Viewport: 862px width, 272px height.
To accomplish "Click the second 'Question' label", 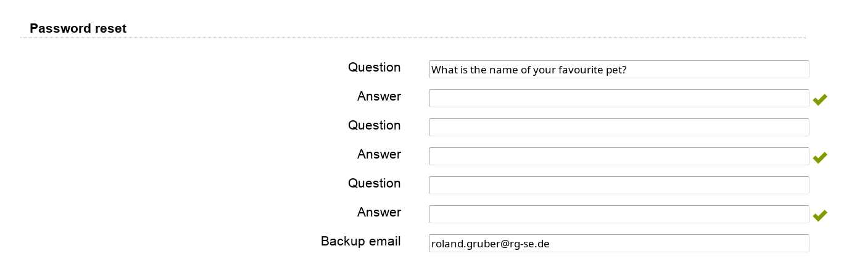I will point(374,125).
